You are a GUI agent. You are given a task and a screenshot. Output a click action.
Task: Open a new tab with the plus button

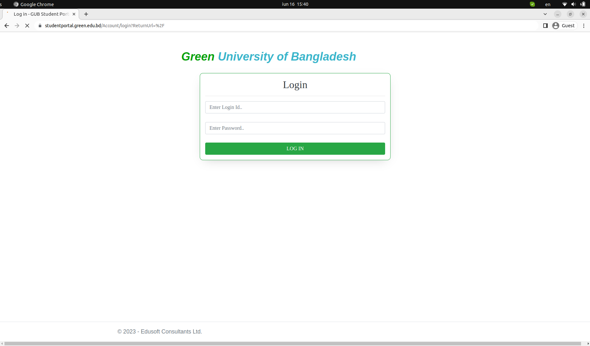[86, 14]
